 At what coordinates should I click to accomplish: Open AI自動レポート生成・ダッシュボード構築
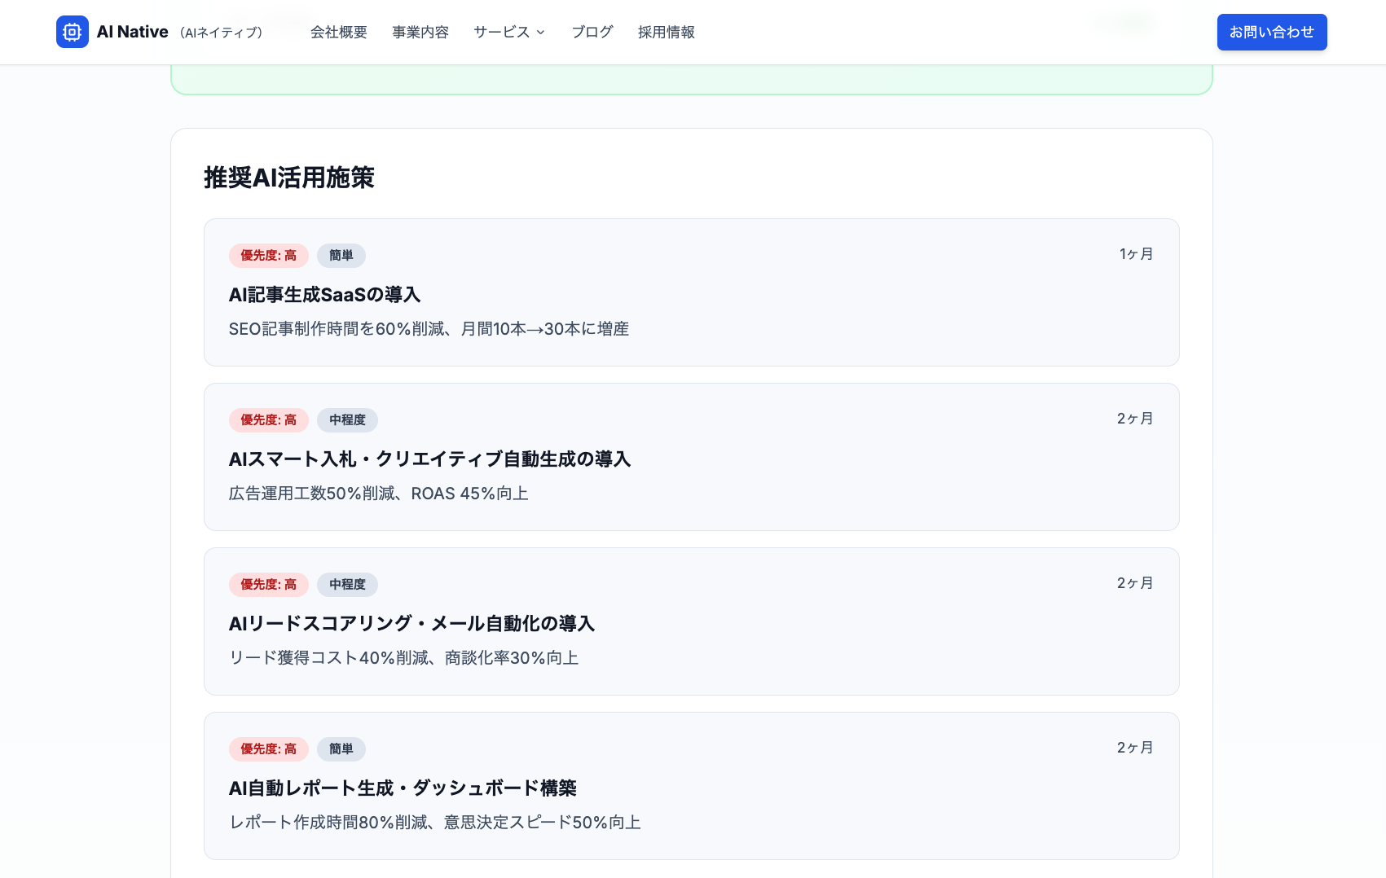point(691,786)
